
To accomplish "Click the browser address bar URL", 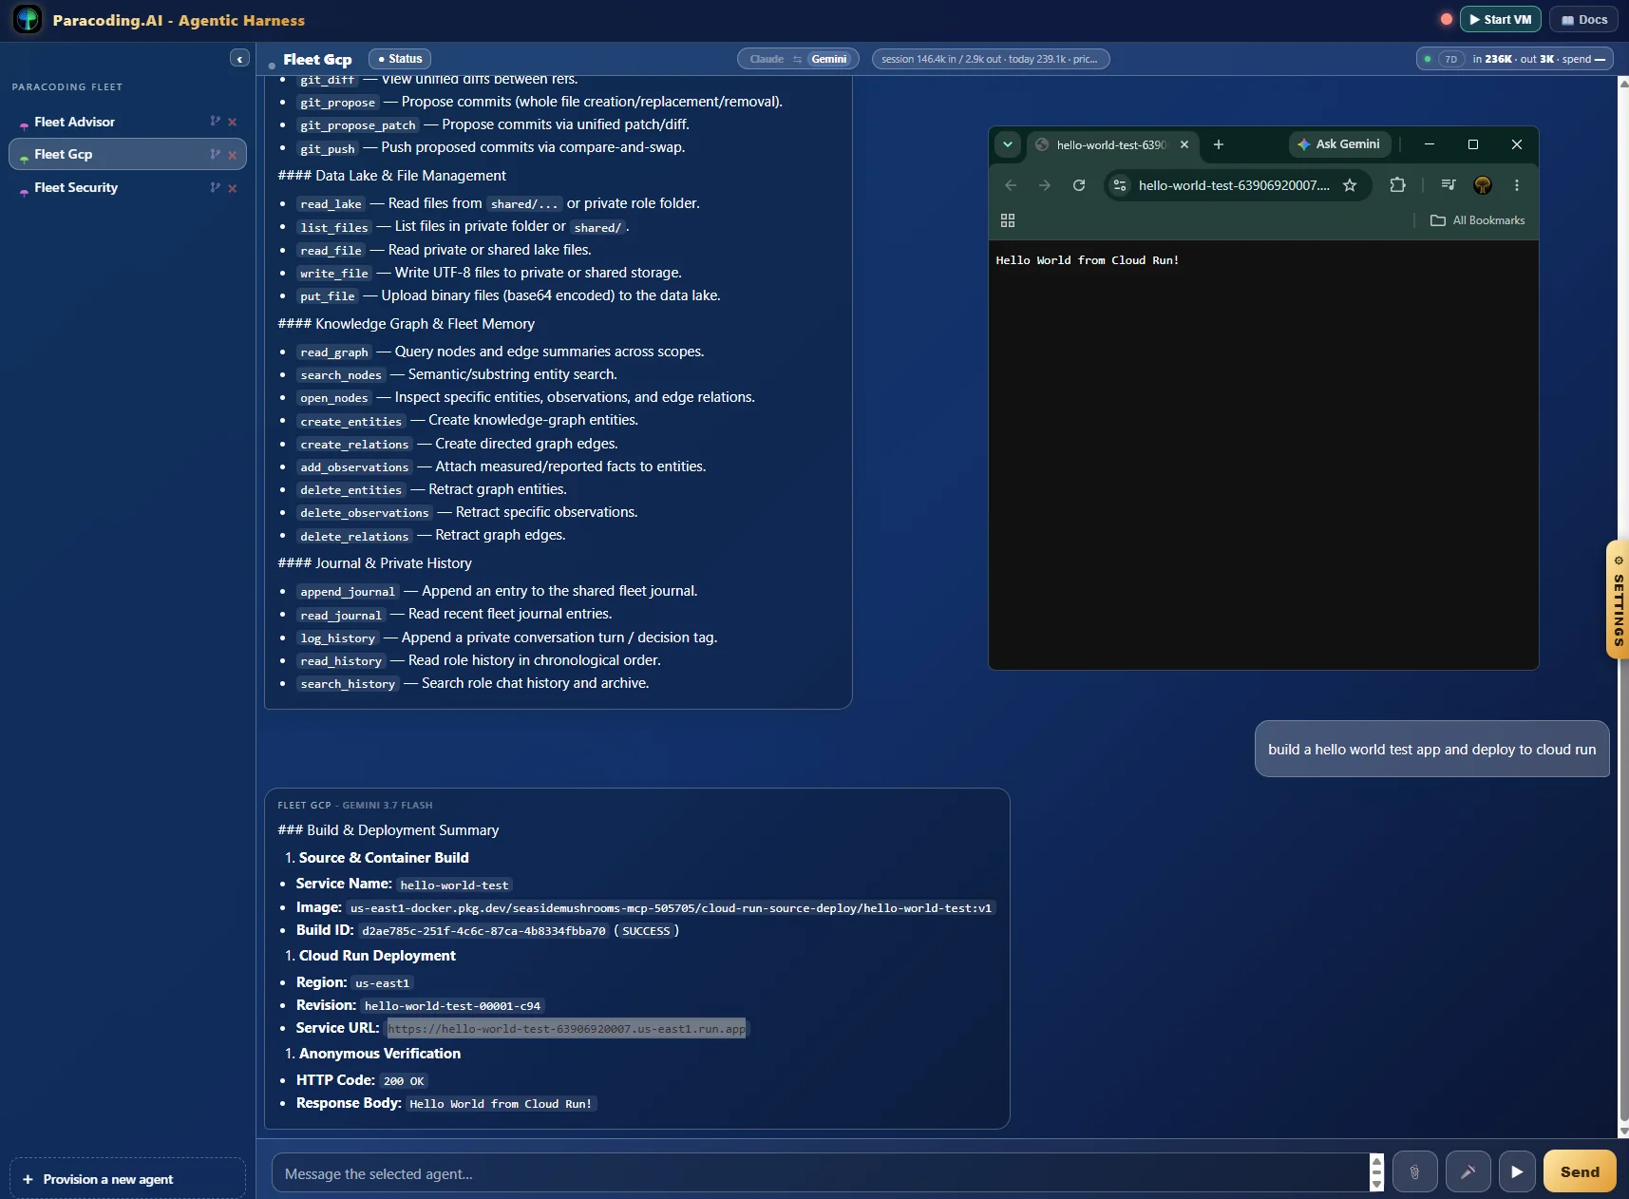I will pyautogui.click(x=1234, y=185).
